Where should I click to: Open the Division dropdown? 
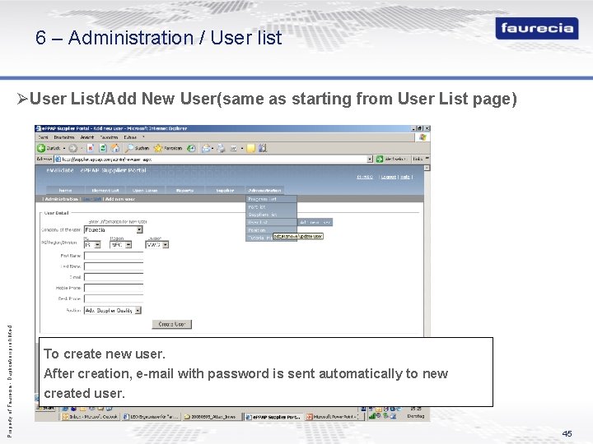(x=166, y=245)
